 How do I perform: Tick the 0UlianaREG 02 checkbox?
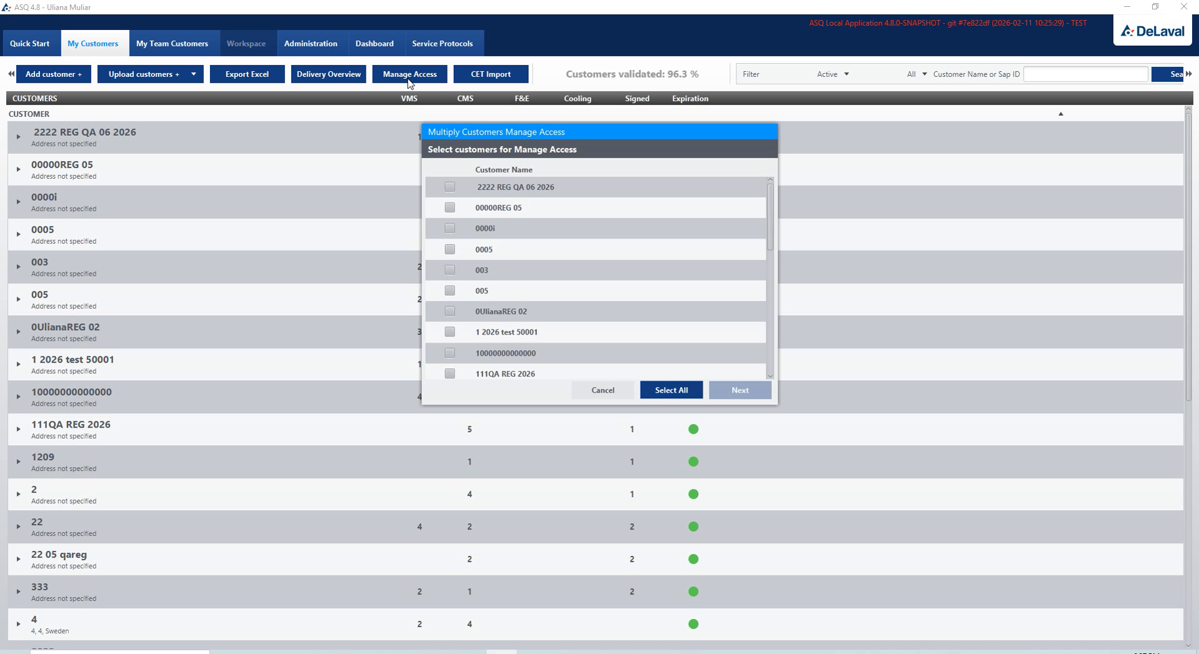tap(449, 311)
